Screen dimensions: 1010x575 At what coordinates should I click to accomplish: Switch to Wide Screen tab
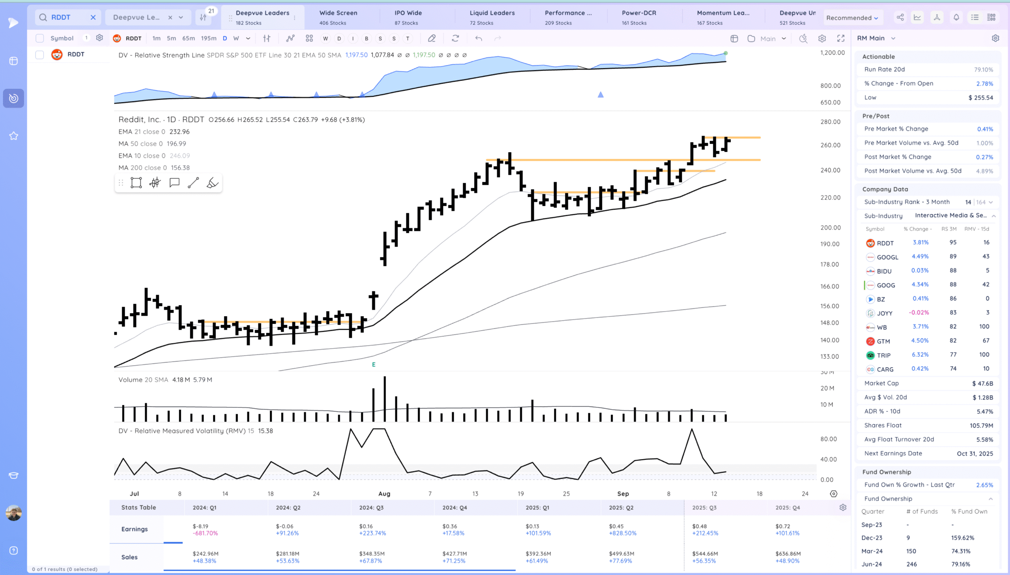click(338, 17)
